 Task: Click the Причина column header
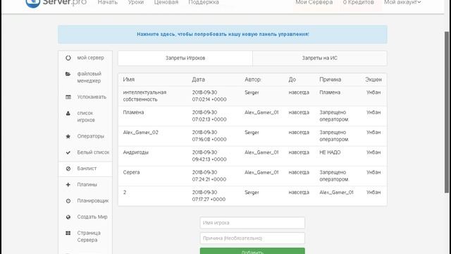click(330, 80)
